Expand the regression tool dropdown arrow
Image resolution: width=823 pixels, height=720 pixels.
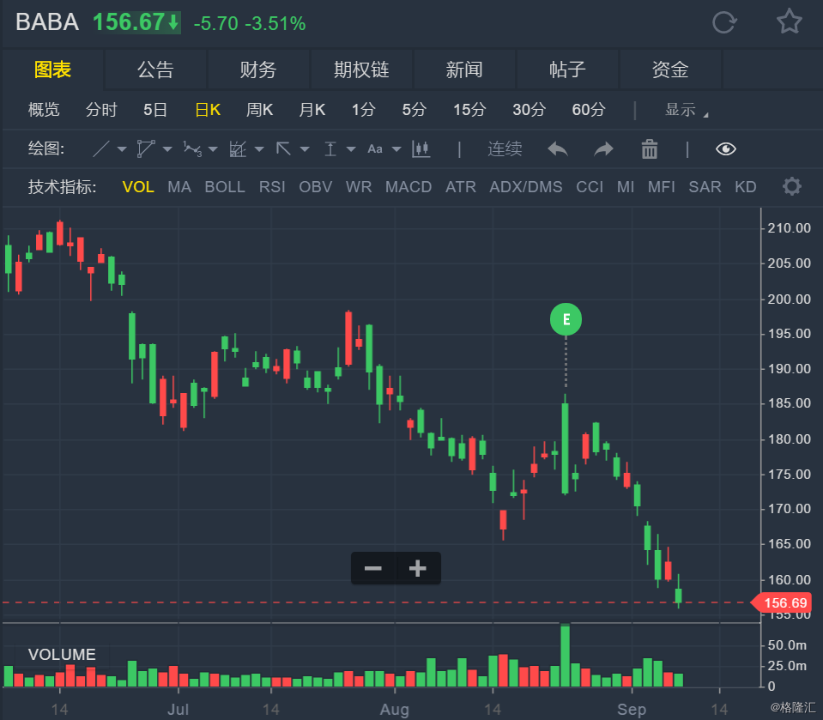[259, 149]
